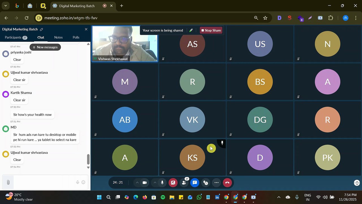This screenshot has width=362, height=204.
Task: Click the attachment paperclip icon
Action: pyautogui.click(x=8, y=182)
